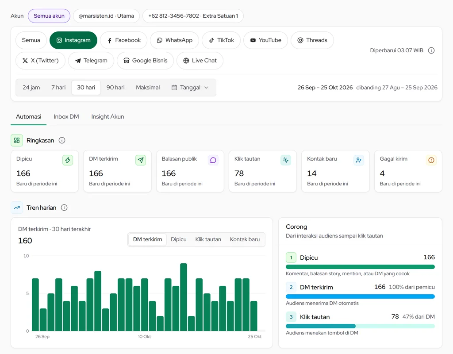Select the Semua channel chip

pyautogui.click(x=31, y=40)
